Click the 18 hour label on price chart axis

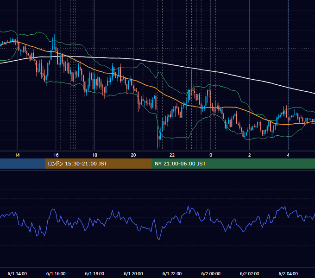click(x=94, y=155)
